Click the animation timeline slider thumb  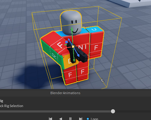pos(113,111)
